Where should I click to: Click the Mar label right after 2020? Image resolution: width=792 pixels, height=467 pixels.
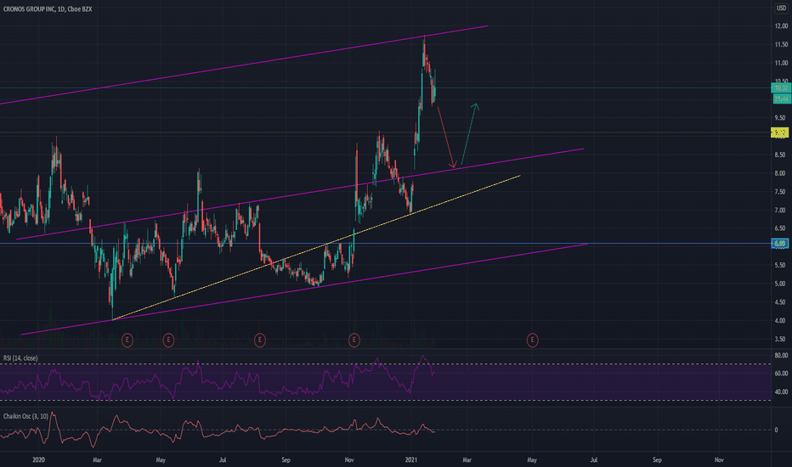[98, 460]
